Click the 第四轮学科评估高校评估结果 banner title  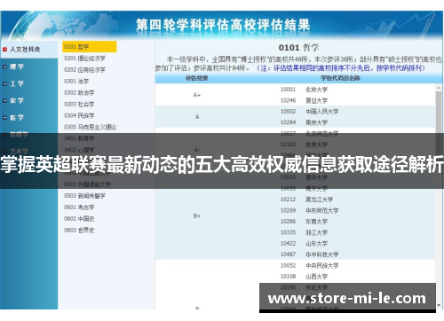click(x=223, y=25)
